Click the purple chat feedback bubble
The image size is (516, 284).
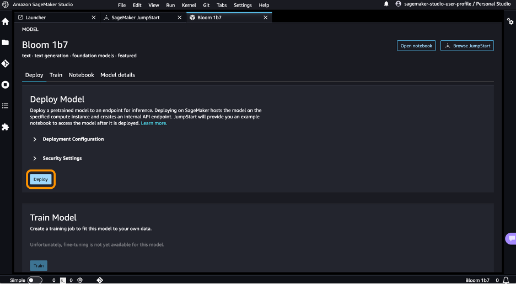pyautogui.click(x=510, y=239)
